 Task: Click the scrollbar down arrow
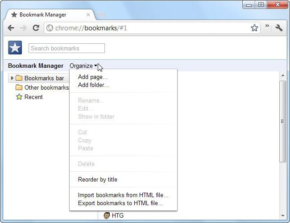(x=282, y=215)
